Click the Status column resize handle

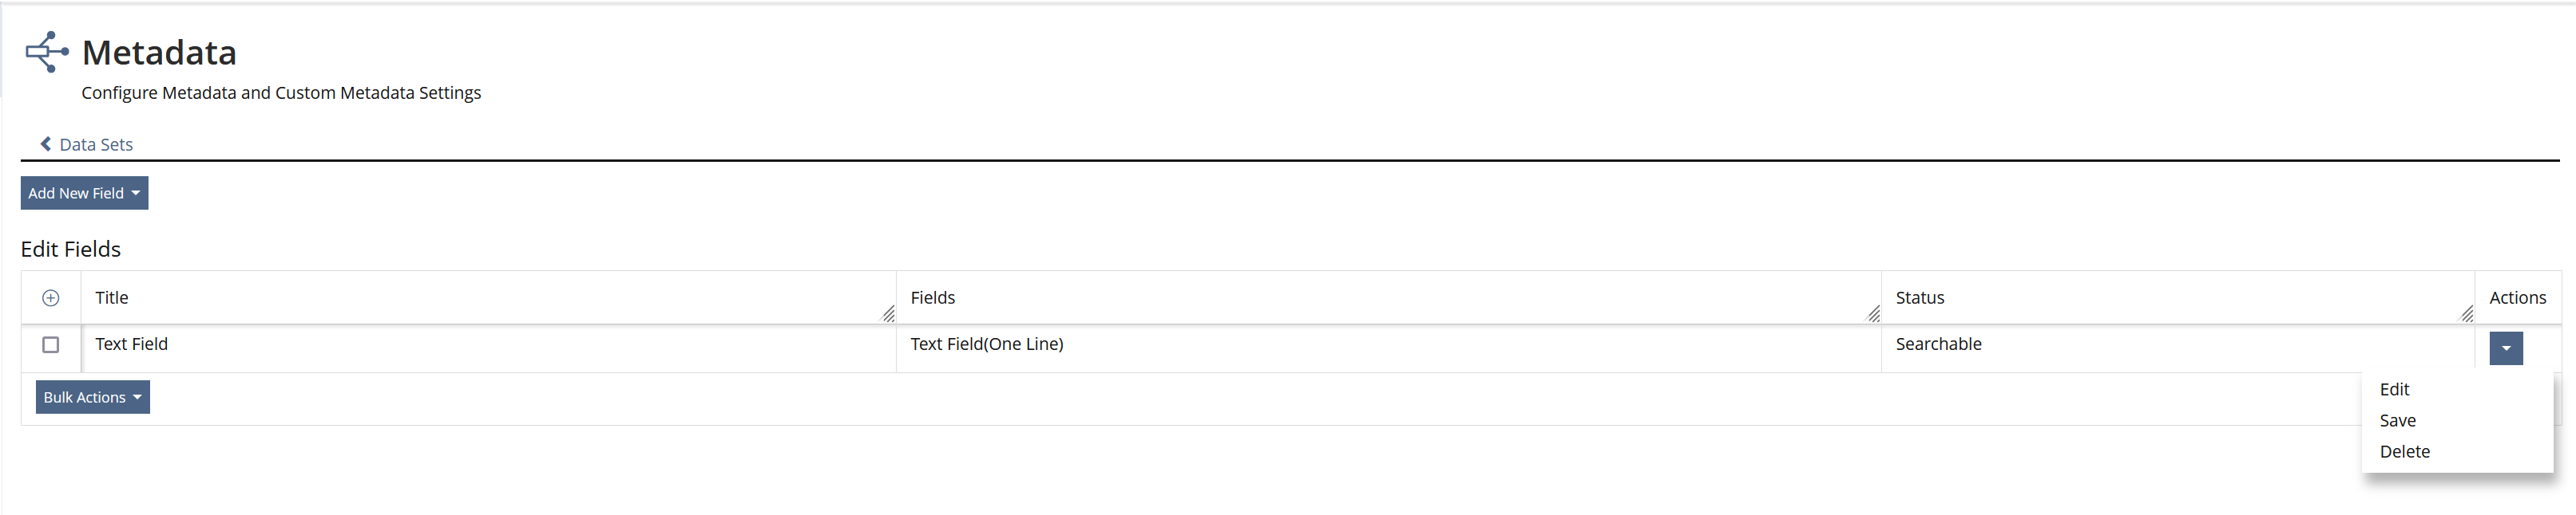click(2466, 314)
